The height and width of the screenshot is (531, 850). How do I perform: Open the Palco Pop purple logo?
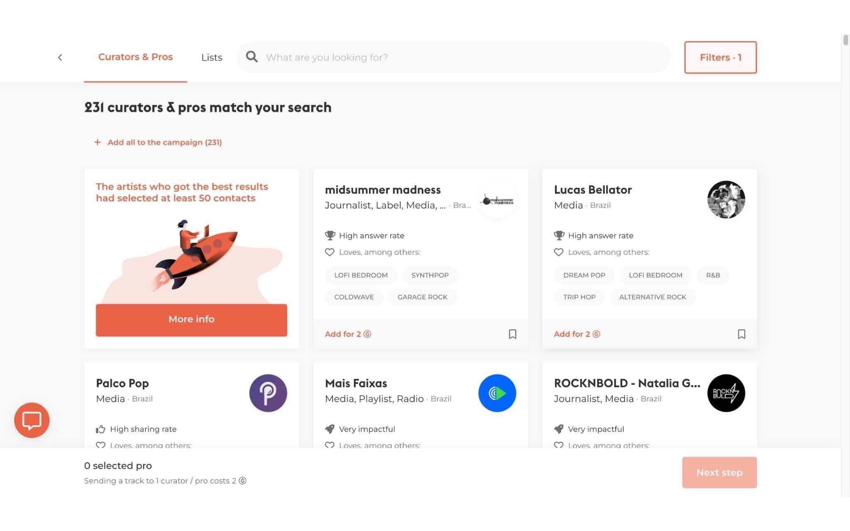click(x=268, y=393)
